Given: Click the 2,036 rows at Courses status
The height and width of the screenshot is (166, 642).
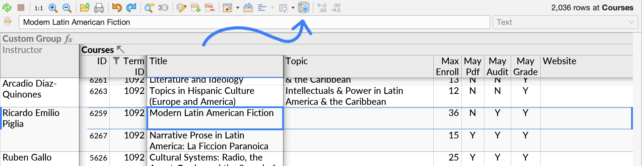Looking at the screenshot, I should [x=592, y=8].
